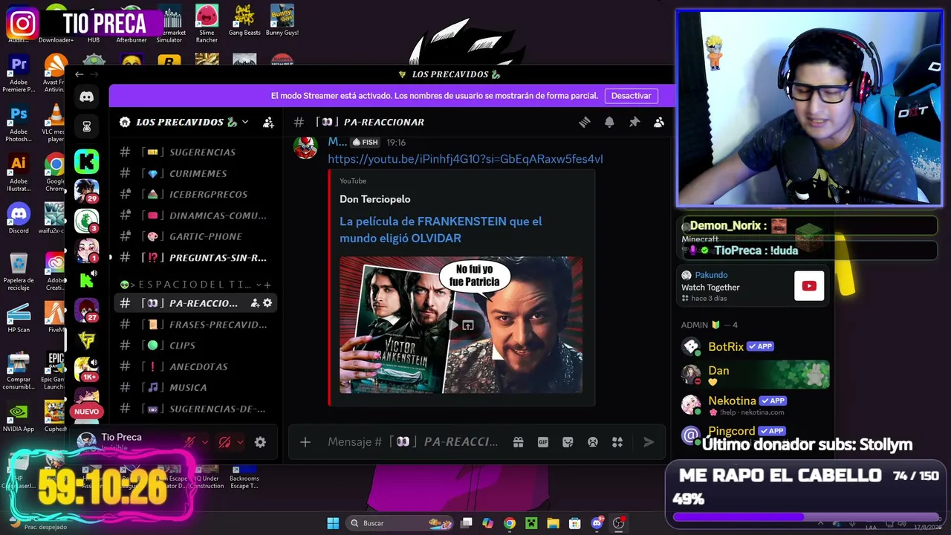The image size is (951, 535).
Task: Open the GIF picker
Action: pos(543,442)
